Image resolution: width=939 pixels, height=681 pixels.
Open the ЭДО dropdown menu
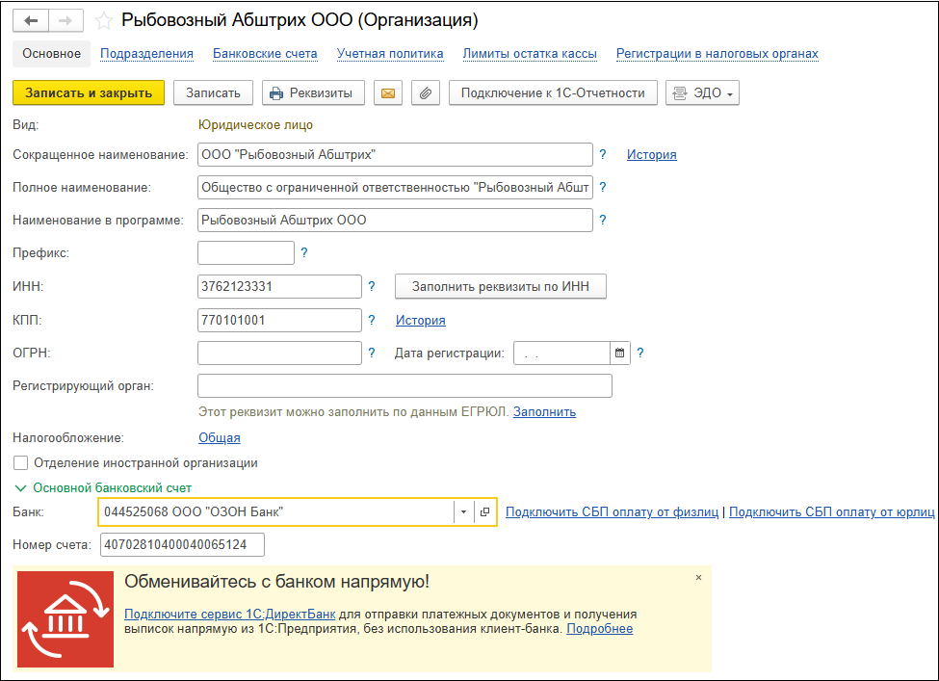[701, 92]
